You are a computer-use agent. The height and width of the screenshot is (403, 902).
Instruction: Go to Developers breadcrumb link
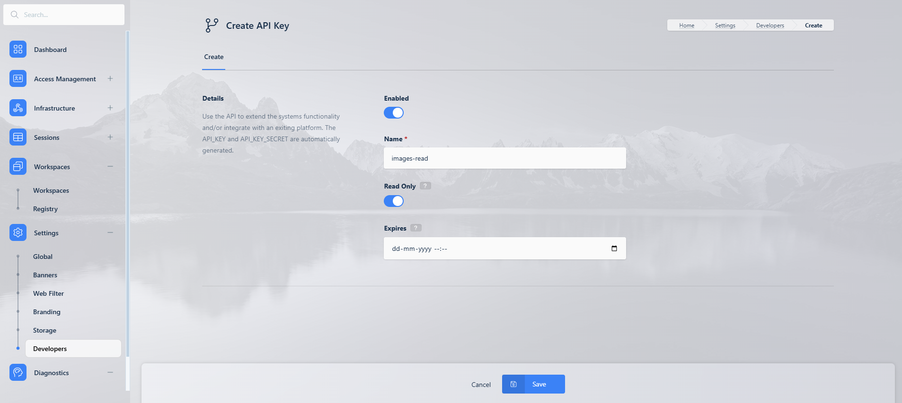click(769, 26)
